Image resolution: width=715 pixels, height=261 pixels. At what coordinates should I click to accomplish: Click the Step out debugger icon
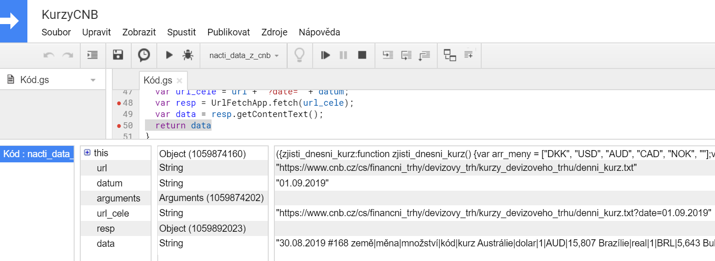[425, 55]
